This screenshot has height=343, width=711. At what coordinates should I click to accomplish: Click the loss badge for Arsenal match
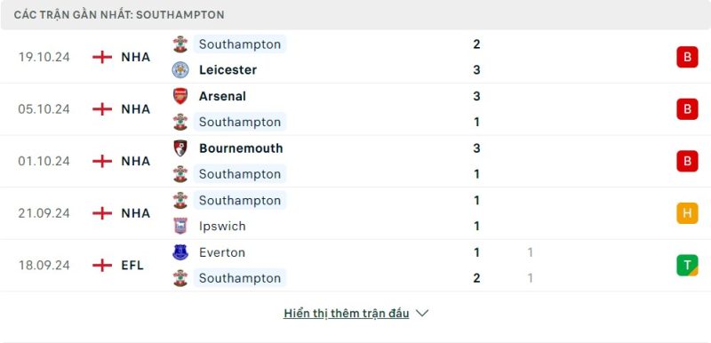[x=687, y=109]
